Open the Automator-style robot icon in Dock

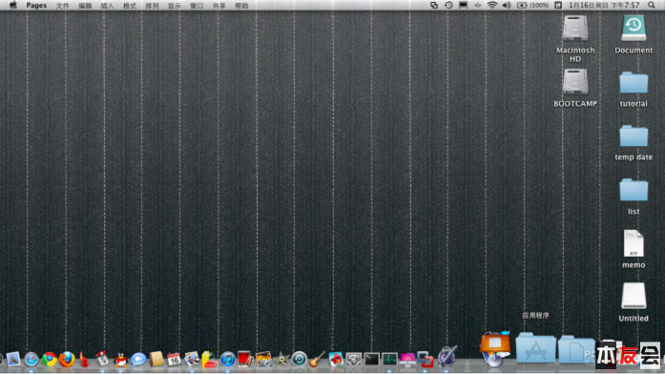coord(102,360)
